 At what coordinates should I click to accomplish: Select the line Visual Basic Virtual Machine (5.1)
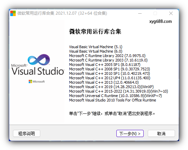[96, 47]
